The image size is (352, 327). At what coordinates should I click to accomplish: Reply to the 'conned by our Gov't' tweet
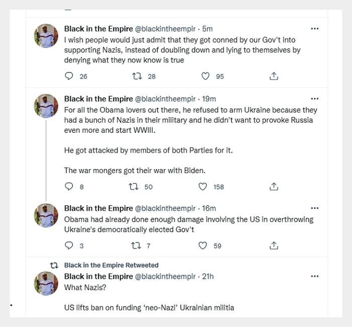(69, 76)
